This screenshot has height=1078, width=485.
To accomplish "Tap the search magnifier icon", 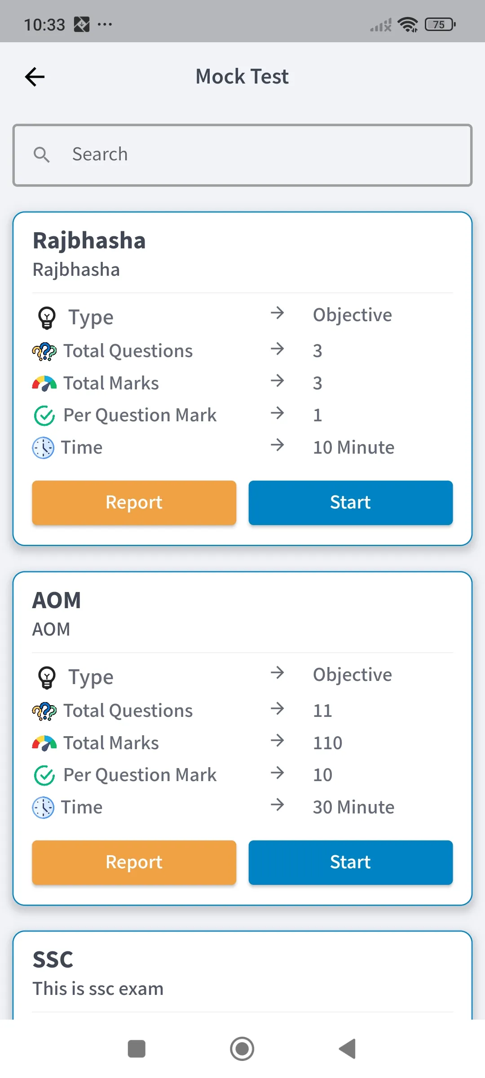I will [42, 155].
